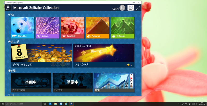Click the star count icon in スタークラブ
The height and width of the screenshot is (106, 207).
click(128, 65)
